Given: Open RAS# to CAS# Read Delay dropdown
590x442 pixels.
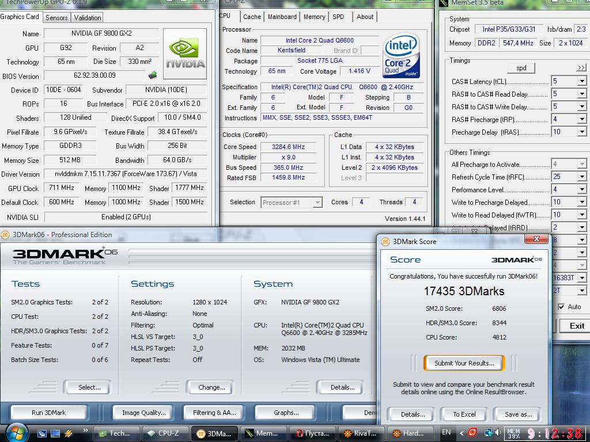Looking at the screenshot, I should [582, 94].
